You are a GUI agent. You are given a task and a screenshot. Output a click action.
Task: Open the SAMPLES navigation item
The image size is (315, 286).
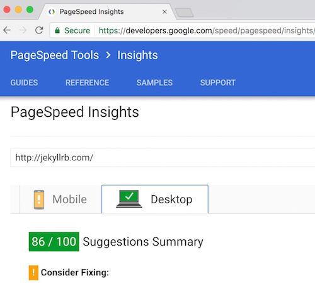(154, 83)
